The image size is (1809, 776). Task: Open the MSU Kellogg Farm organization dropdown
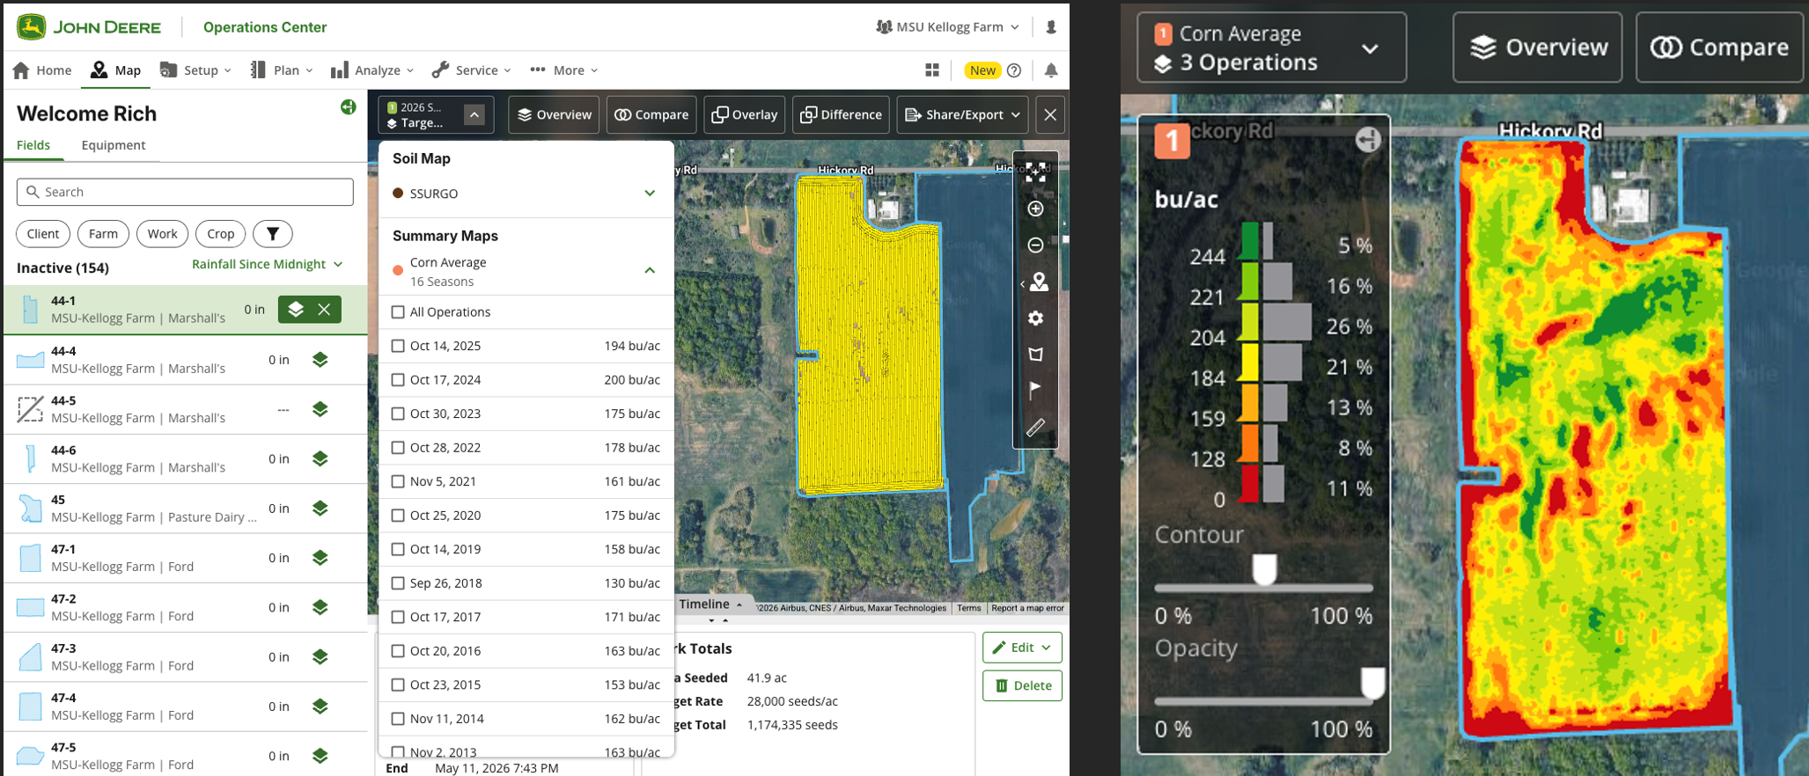(x=948, y=27)
